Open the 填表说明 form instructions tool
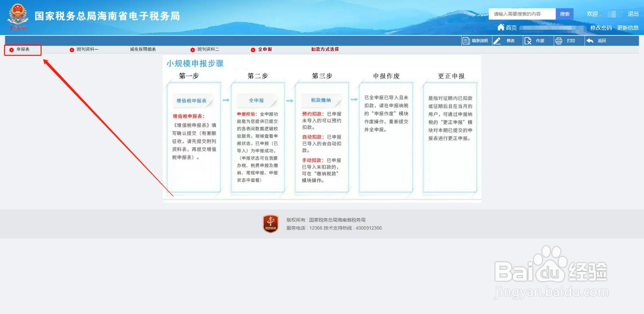Image resolution: width=644 pixels, height=314 pixels. pyautogui.click(x=475, y=41)
